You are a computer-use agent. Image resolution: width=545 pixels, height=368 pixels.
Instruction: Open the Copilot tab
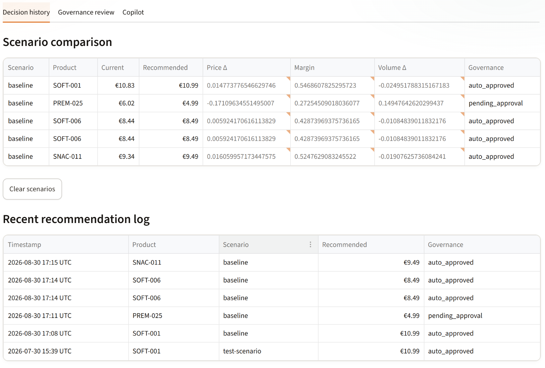tap(133, 12)
